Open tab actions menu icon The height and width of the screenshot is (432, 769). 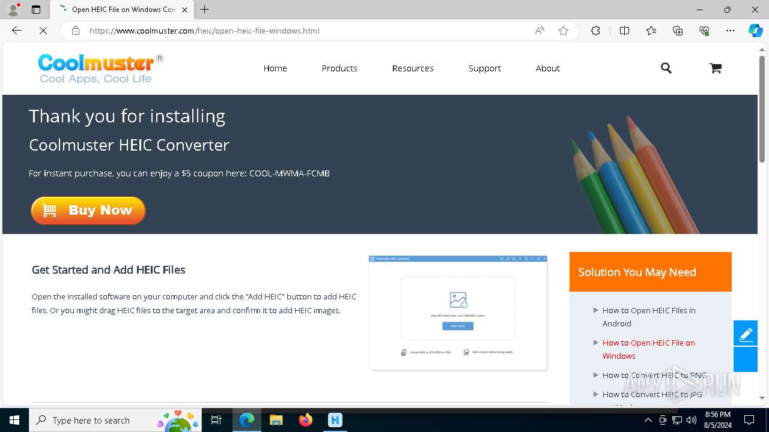tap(36, 10)
